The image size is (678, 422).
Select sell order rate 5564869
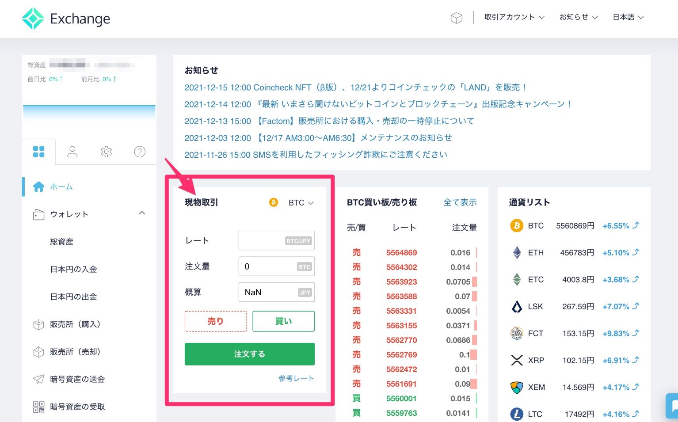click(x=402, y=253)
